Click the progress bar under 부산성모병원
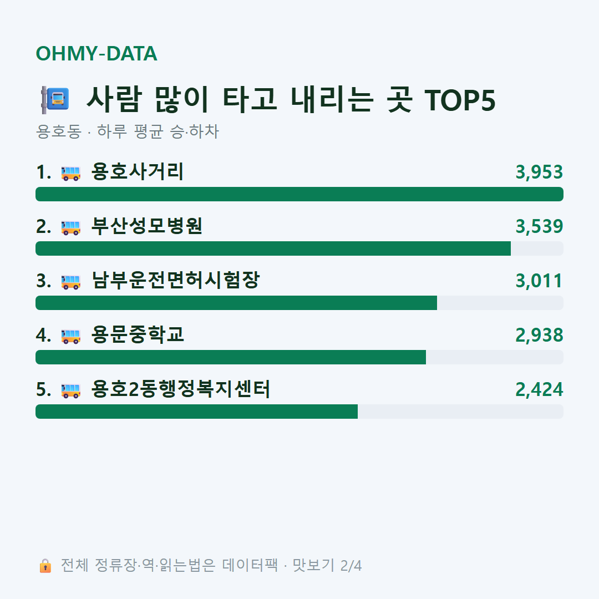 click(x=299, y=248)
